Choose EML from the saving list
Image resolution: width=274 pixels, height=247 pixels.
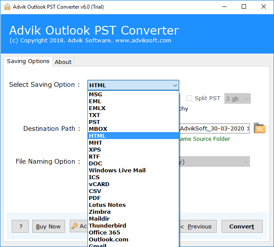coord(133,101)
